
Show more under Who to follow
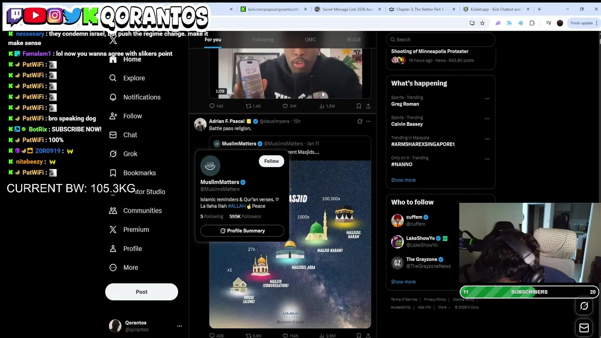403,282
